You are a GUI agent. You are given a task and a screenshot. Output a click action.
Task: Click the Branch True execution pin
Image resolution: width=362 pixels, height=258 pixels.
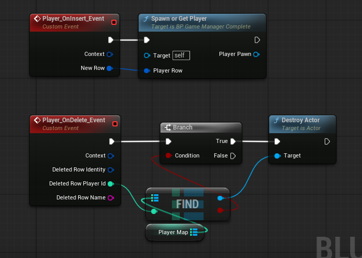233,141
